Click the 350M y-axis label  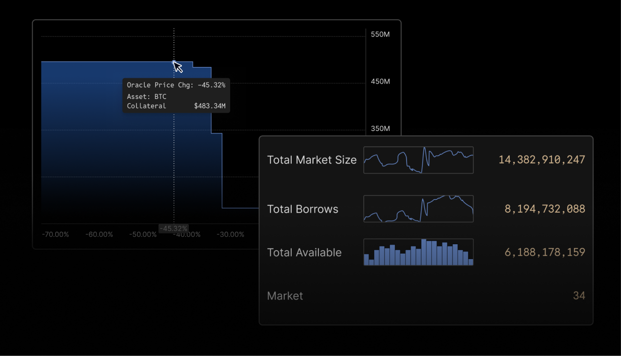coord(380,129)
